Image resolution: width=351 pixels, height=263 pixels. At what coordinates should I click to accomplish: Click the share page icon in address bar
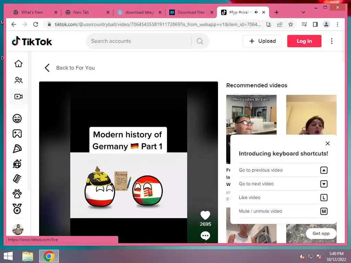point(280,24)
